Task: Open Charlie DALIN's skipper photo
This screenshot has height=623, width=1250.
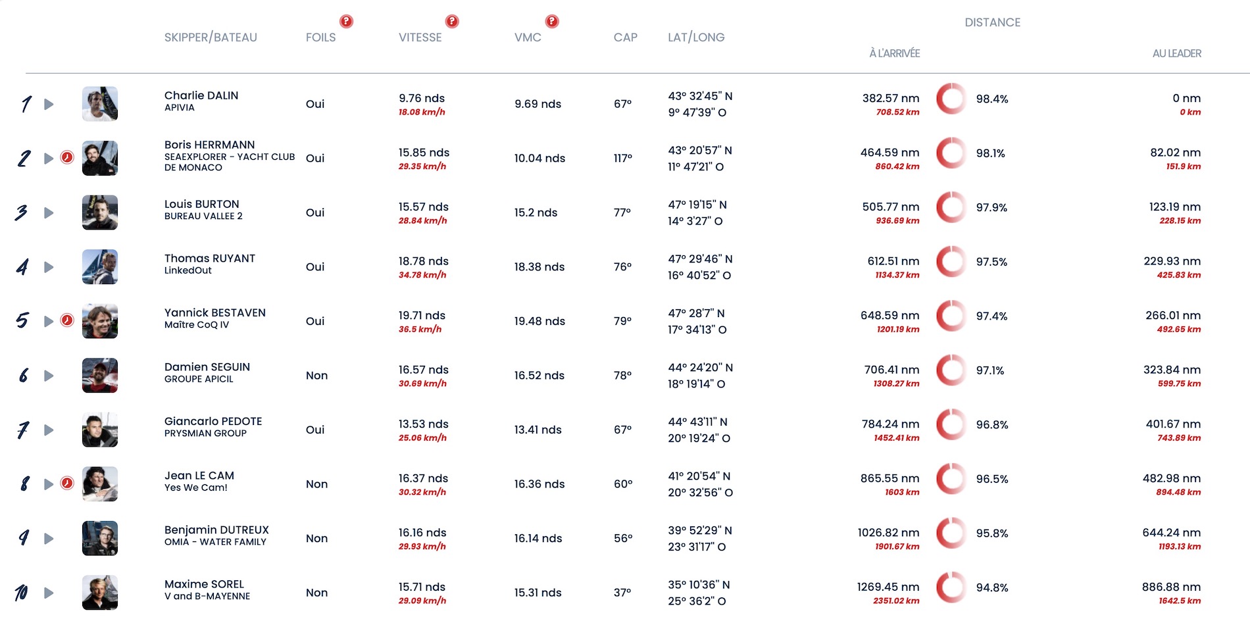Action: (100, 104)
